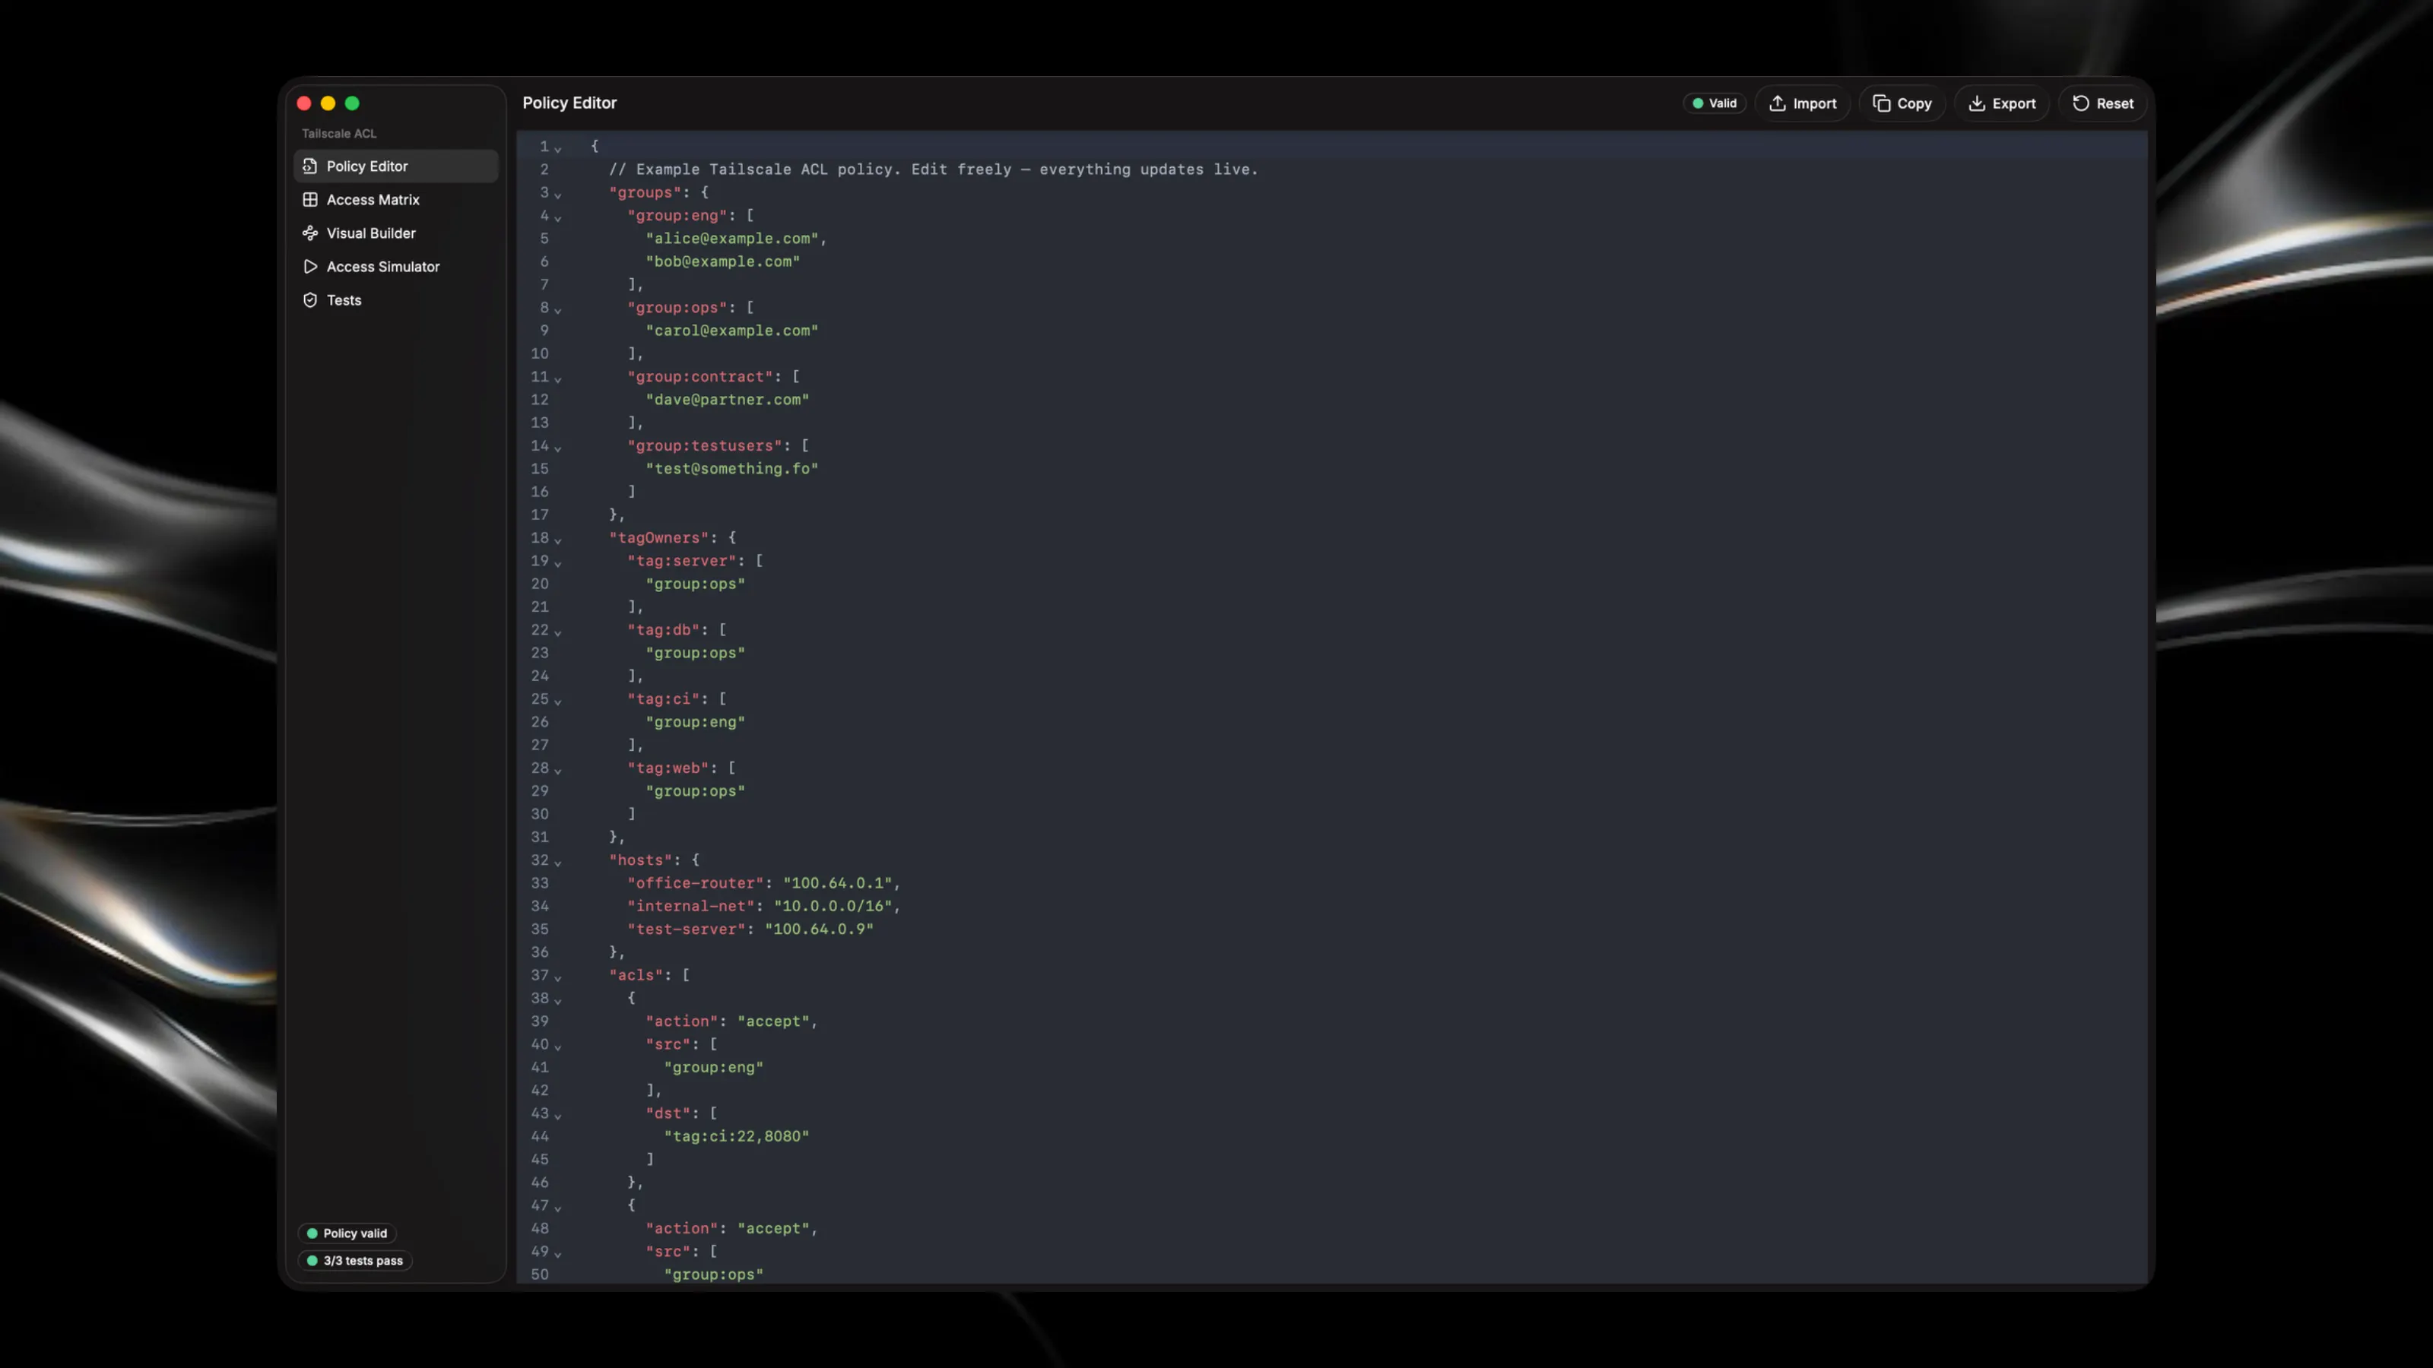
Task: Click line number 50 in the gutter
Action: 539,1275
